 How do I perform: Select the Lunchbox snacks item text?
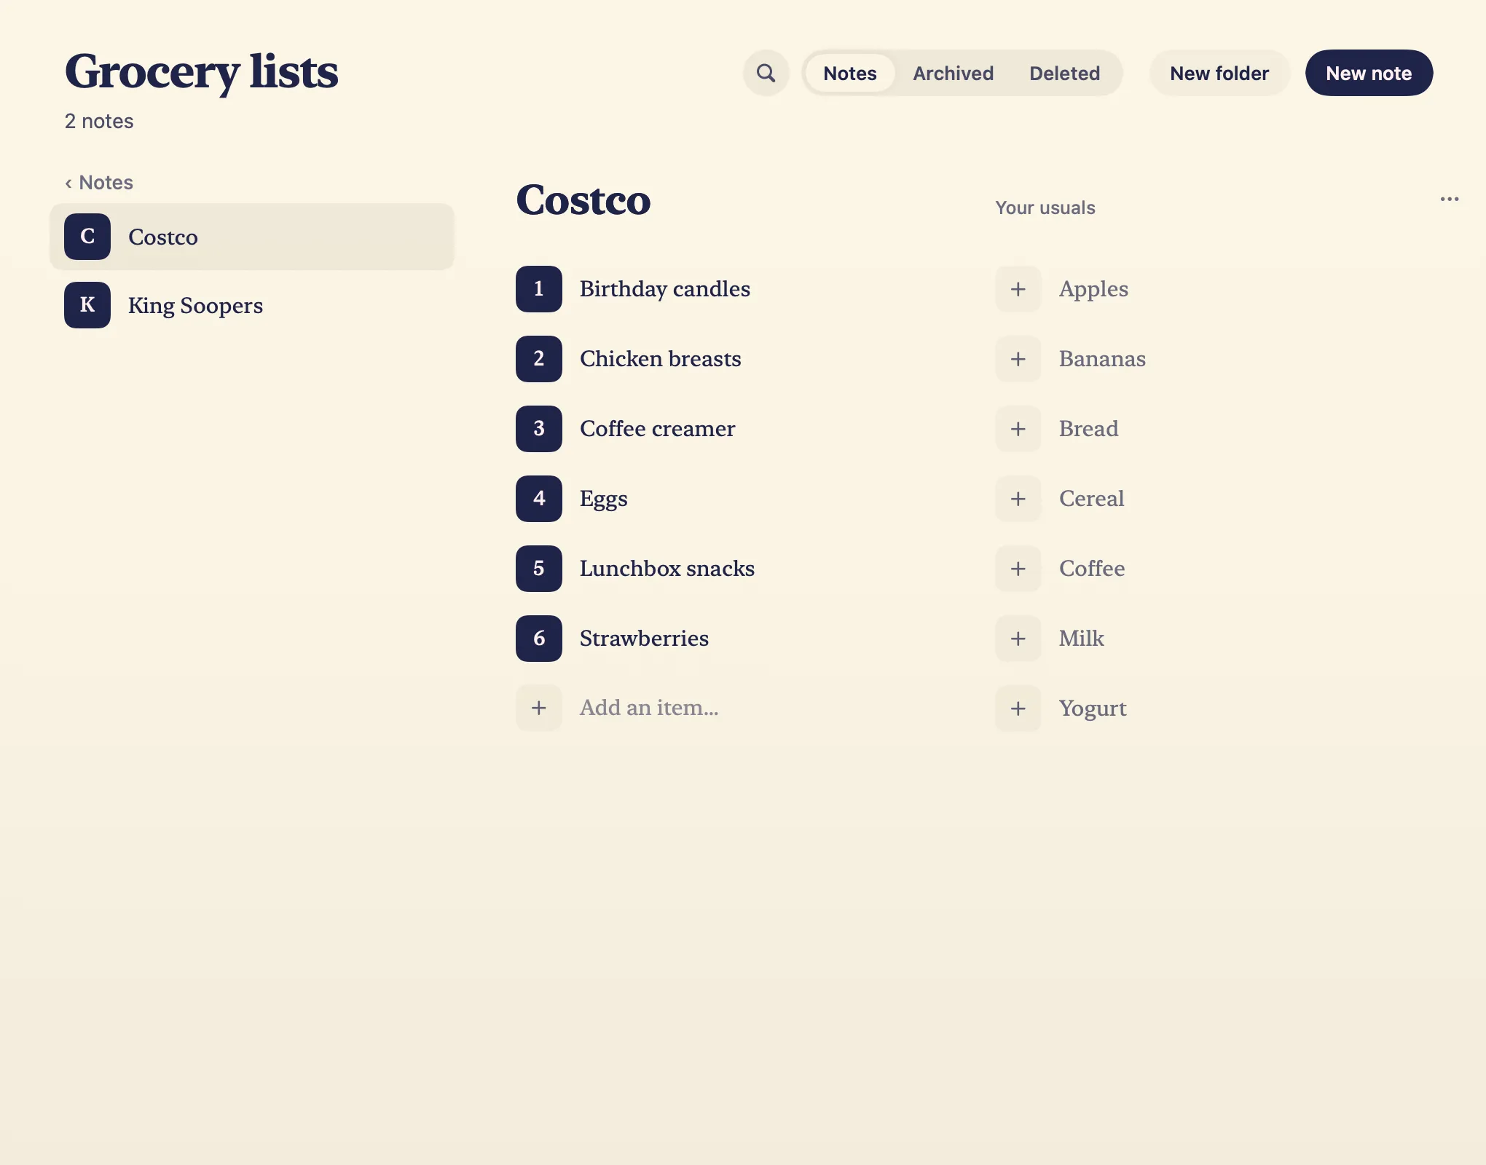(x=667, y=569)
